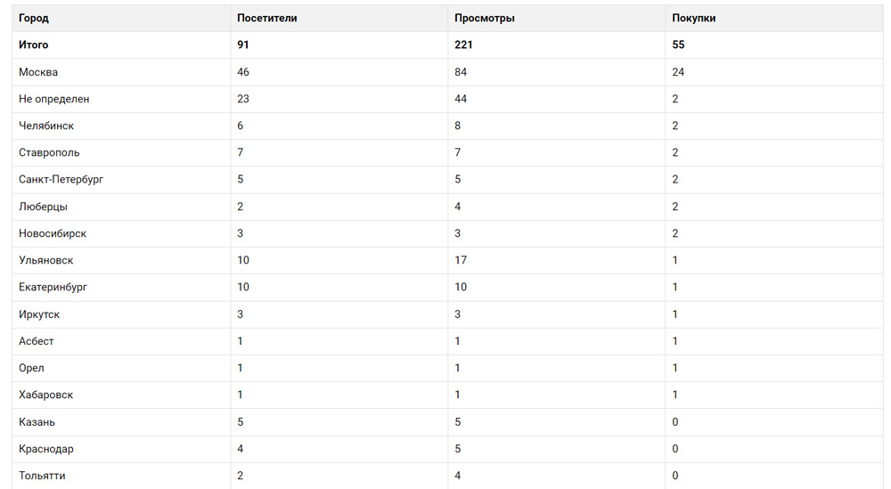The width and height of the screenshot is (891, 489).
Task: Click the Иркутск row label
Action: point(39,314)
